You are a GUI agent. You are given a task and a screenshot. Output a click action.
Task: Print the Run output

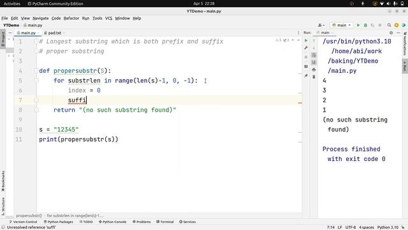tap(314, 70)
